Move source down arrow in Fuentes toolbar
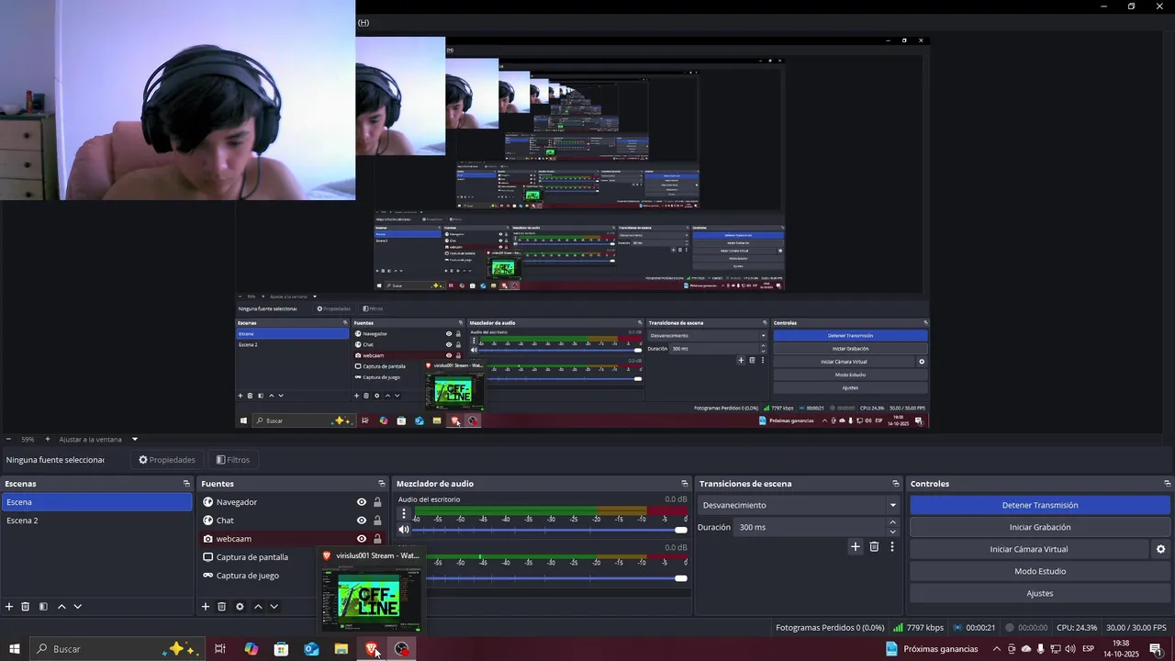Screen dimensions: 1175x661 pos(274,607)
